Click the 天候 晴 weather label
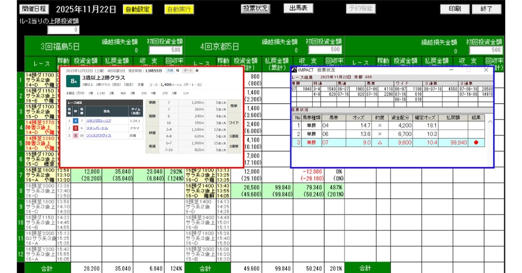Screen dimensions: 522x273 174,70
